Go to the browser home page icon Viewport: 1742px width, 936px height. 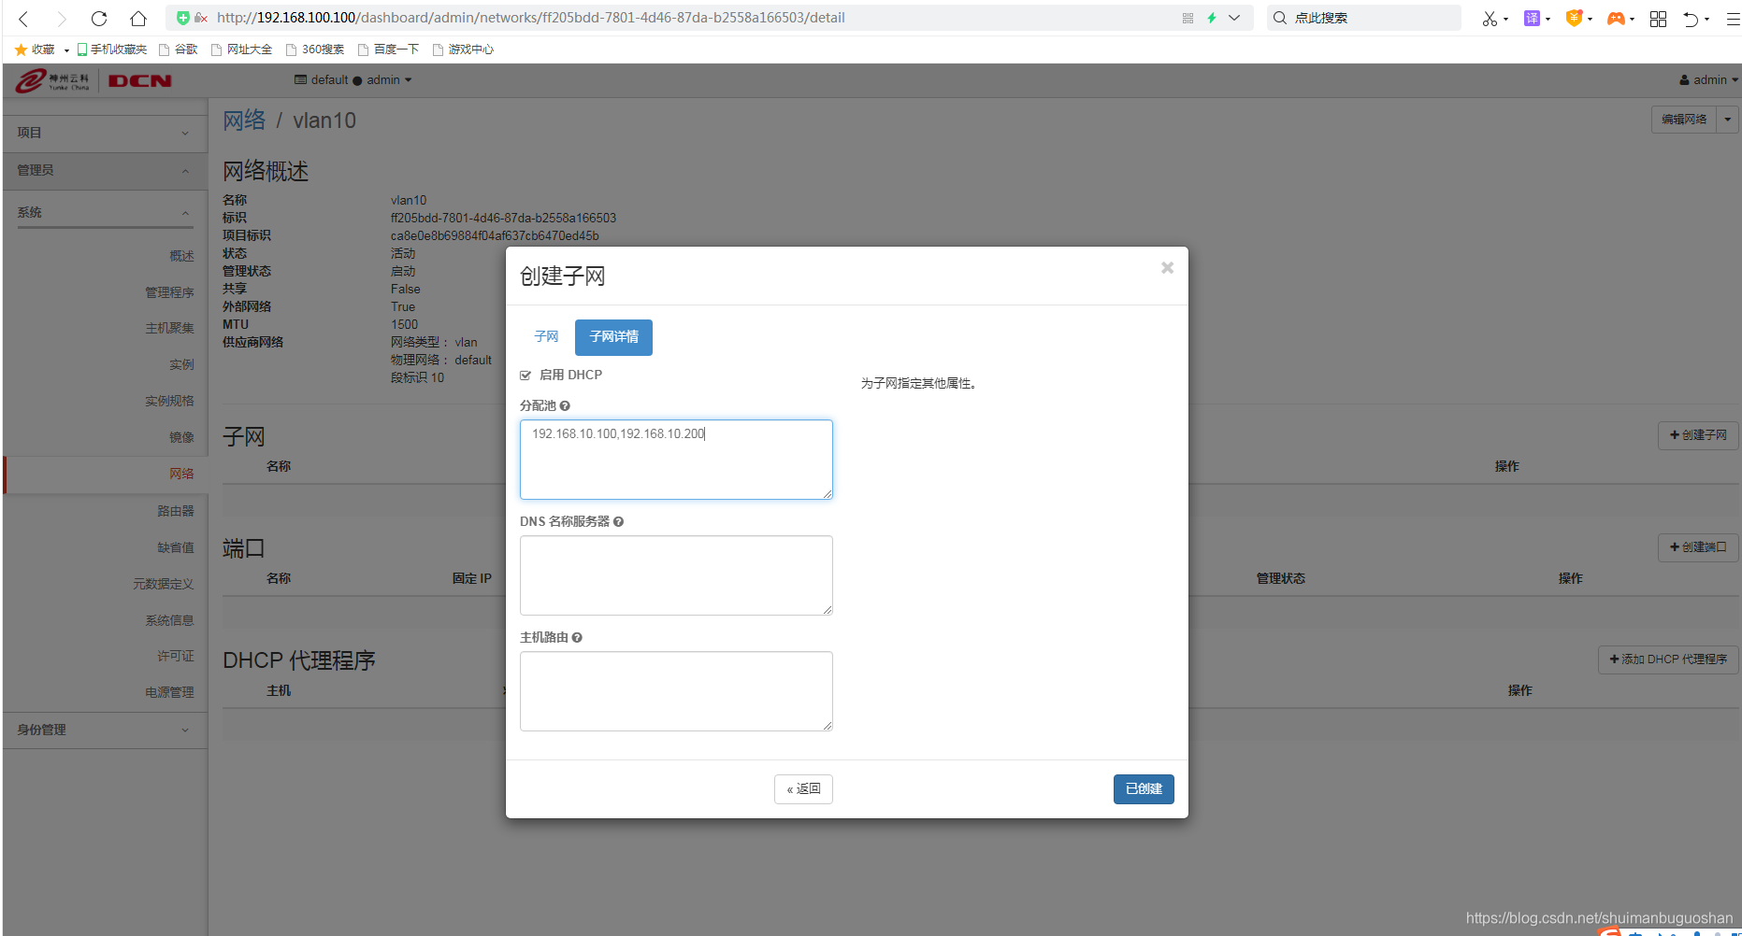point(138,18)
